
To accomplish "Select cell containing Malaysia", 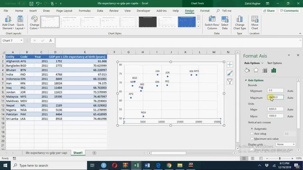I will tap(13, 96).
